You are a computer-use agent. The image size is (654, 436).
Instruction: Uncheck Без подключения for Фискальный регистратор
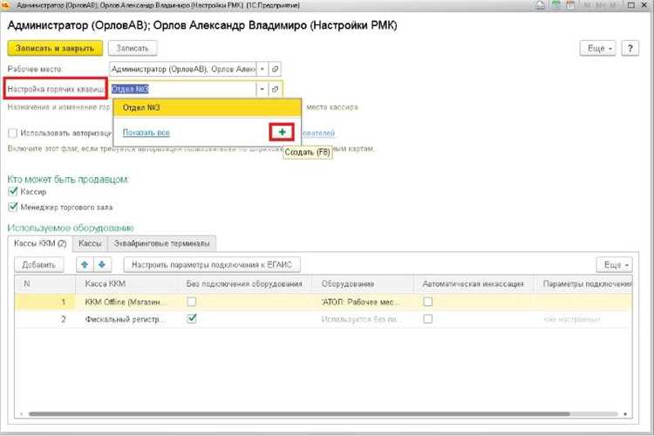point(192,319)
